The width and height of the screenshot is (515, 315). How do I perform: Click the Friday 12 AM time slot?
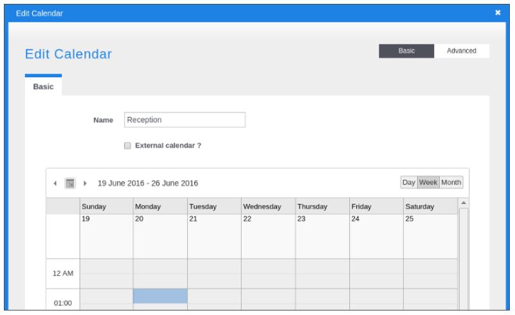pyautogui.click(x=376, y=273)
